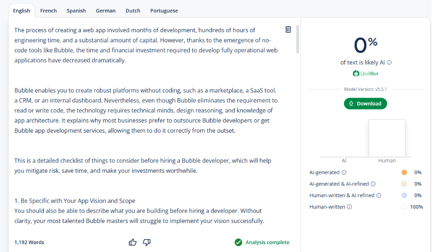432x252 pixels.
Task: Open info icon next to Human-written
Action: coord(349,207)
